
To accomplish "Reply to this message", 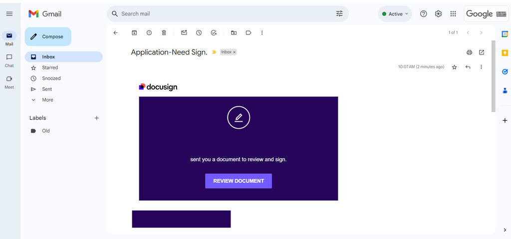I will 468,67.
